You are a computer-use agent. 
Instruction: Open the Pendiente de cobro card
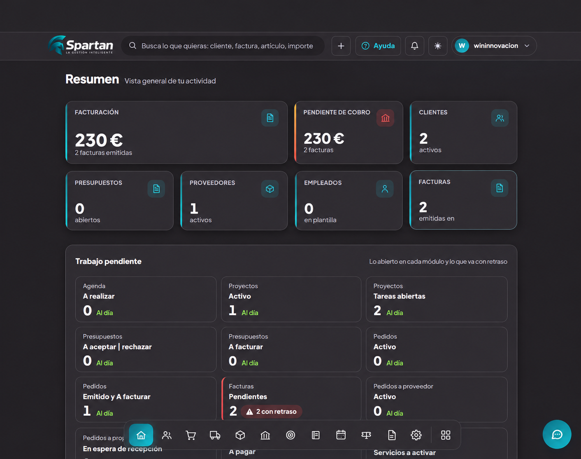pos(349,132)
